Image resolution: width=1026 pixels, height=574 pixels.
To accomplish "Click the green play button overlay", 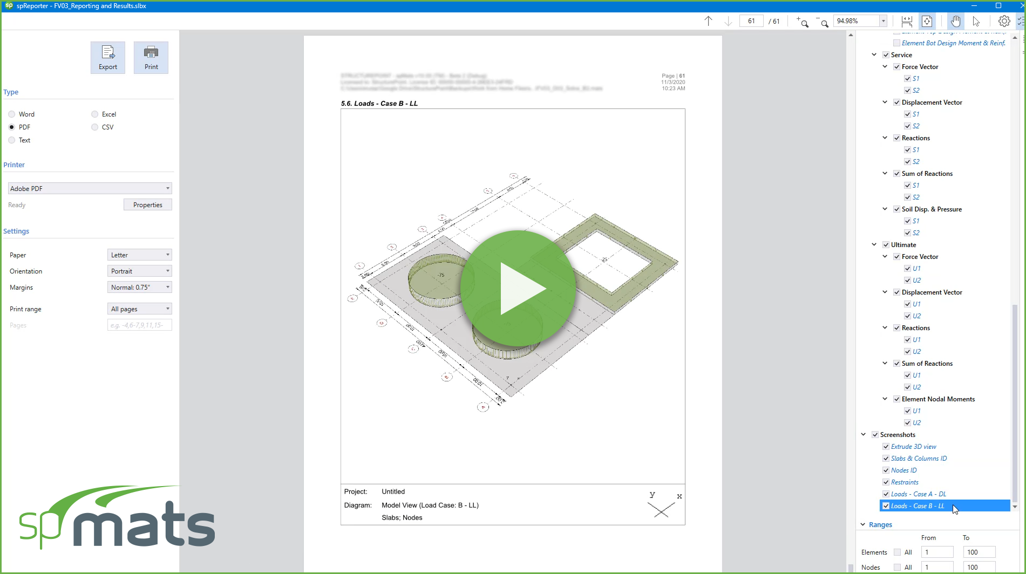I will tap(518, 288).
